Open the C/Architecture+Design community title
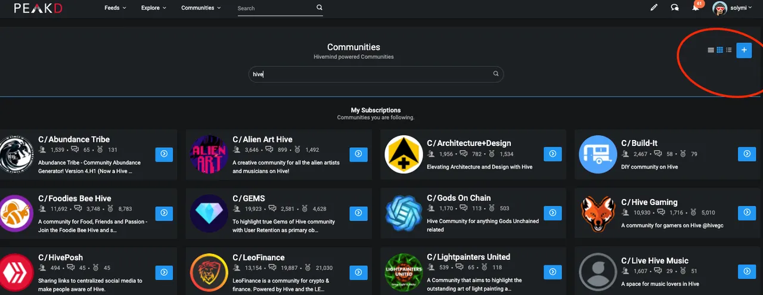Image resolution: width=763 pixels, height=295 pixels. [x=469, y=143]
